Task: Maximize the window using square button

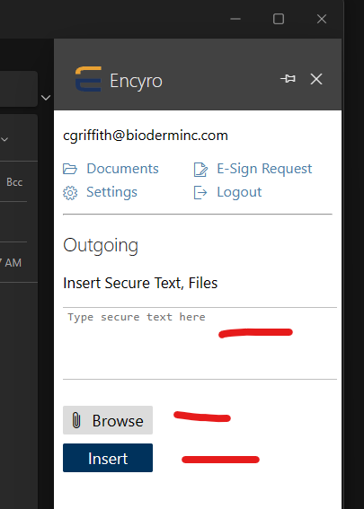Action: click(279, 19)
